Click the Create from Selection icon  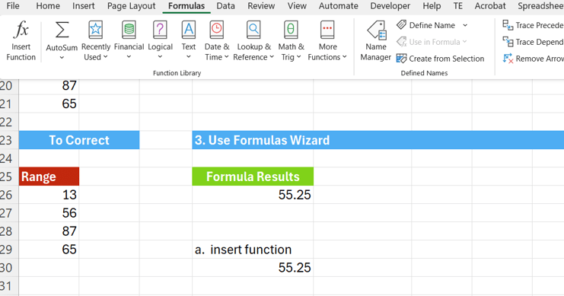pyautogui.click(x=401, y=59)
